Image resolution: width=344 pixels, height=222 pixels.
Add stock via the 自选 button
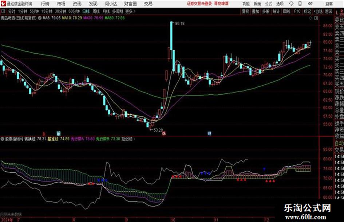[x=318, y=11]
